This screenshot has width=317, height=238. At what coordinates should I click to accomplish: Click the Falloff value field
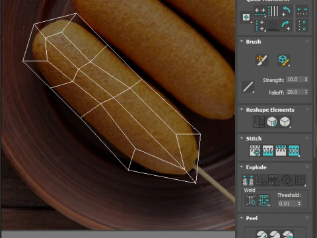tap(295, 92)
